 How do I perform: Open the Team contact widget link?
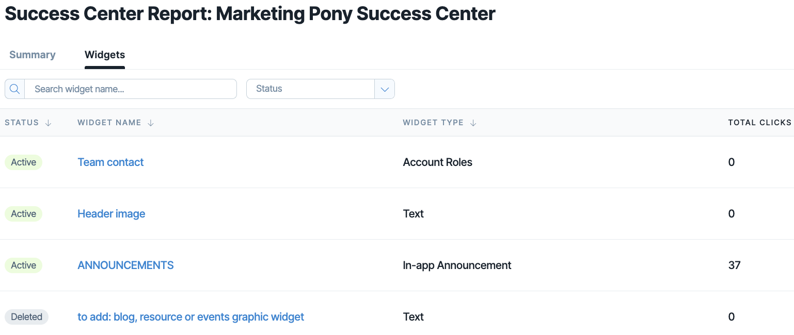tap(110, 162)
